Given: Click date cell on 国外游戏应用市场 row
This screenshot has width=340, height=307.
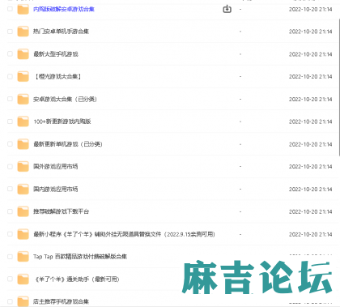Looking at the screenshot, I should (x=310, y=167).
